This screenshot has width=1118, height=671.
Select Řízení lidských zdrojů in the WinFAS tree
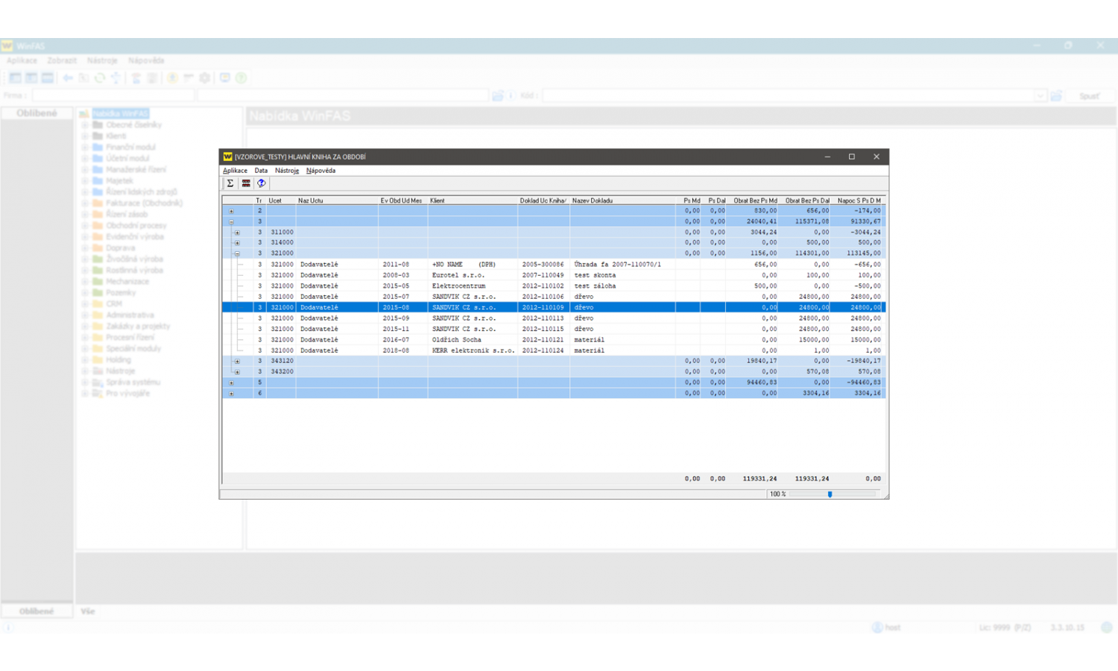[x=142, y=192]
